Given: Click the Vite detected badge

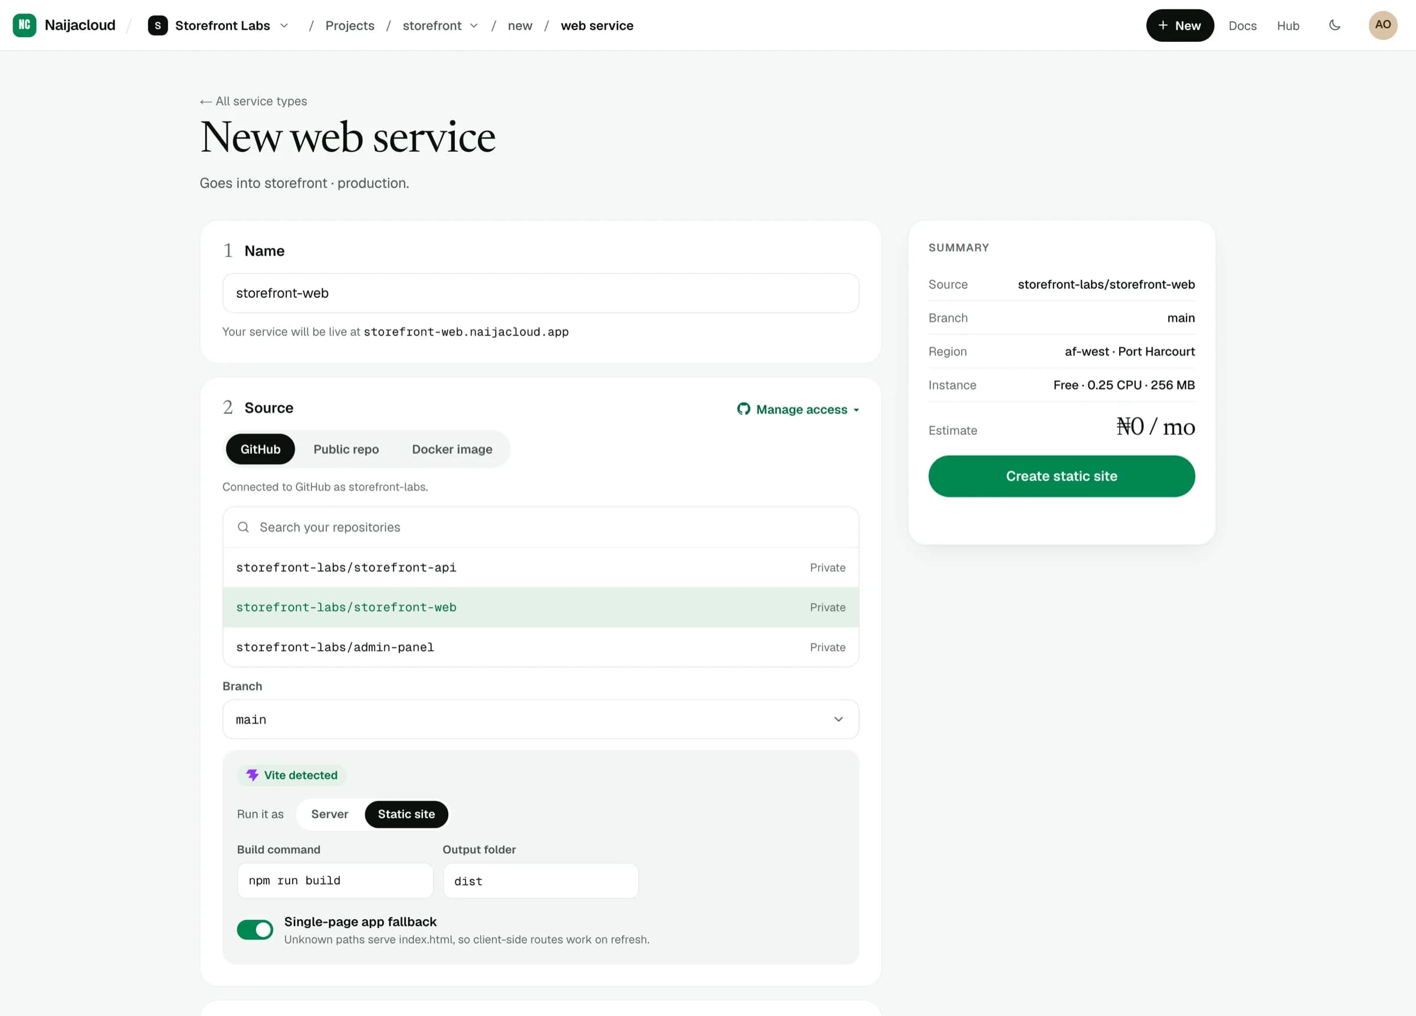Looking at the screenshot, I should (x=291, y=774).
